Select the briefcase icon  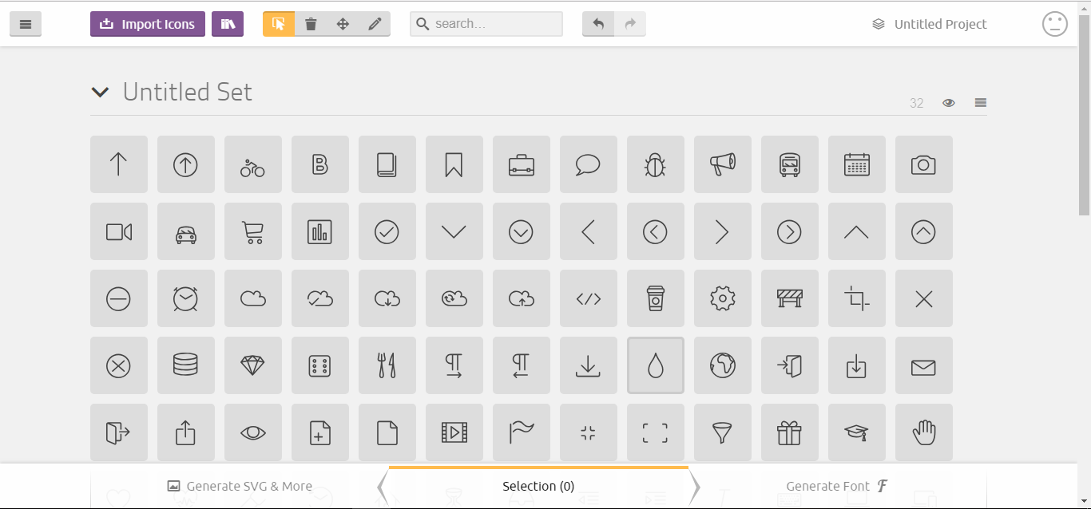522,164
